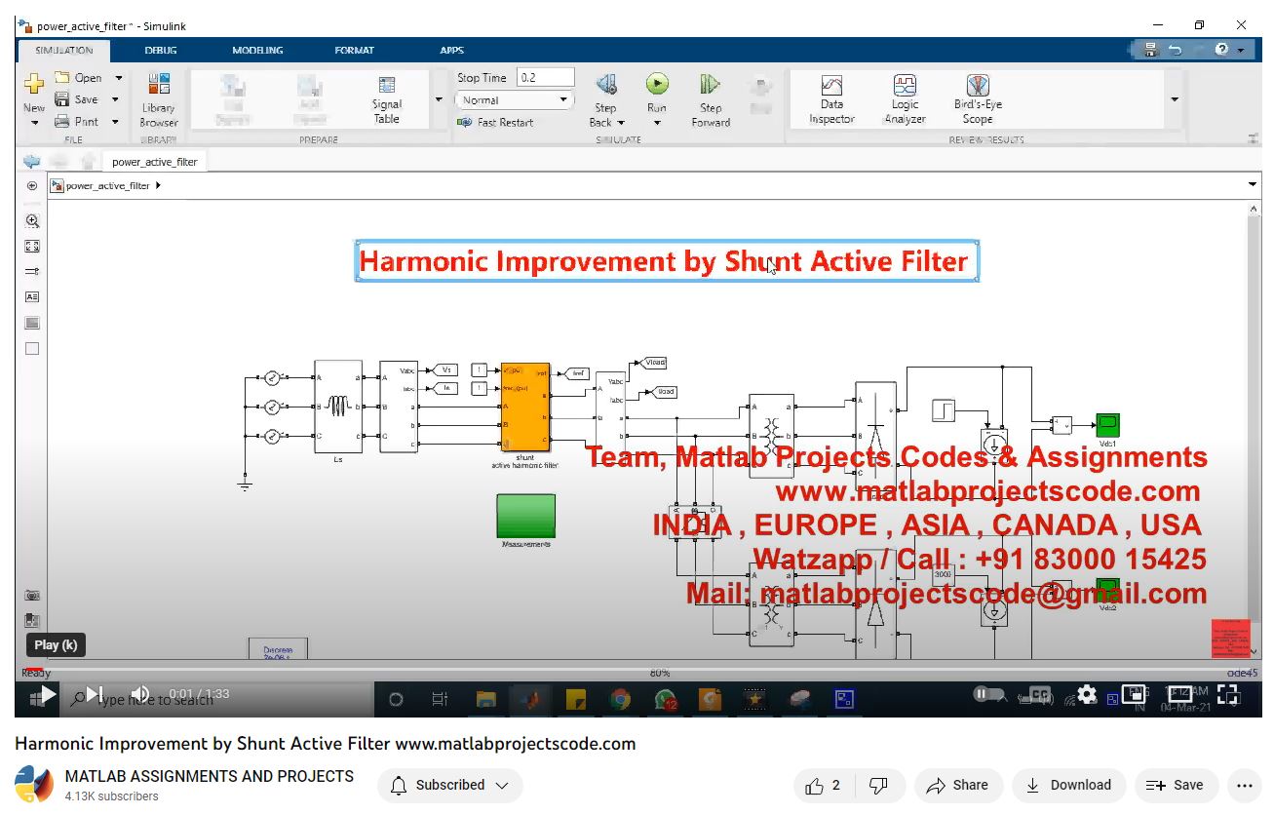Dislike the video
This screenshot has width=1274, height=815.
(x=878, y=786)
